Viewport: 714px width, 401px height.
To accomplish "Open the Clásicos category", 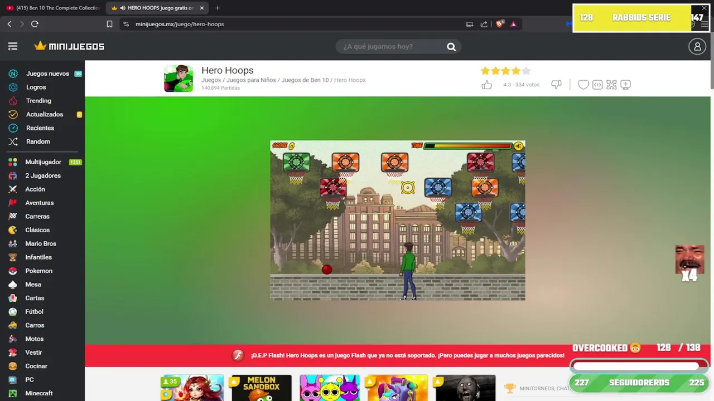I will tap(37, 230).
